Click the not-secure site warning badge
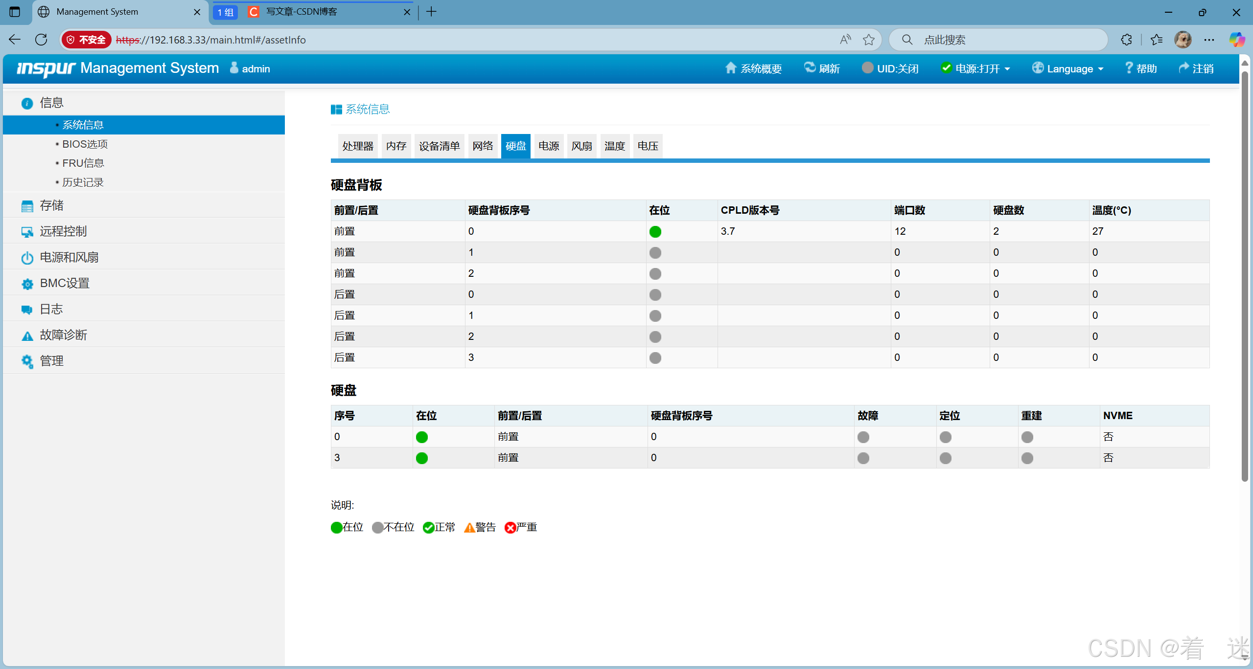Screen dimensions: 1253x669 (87, 40)
